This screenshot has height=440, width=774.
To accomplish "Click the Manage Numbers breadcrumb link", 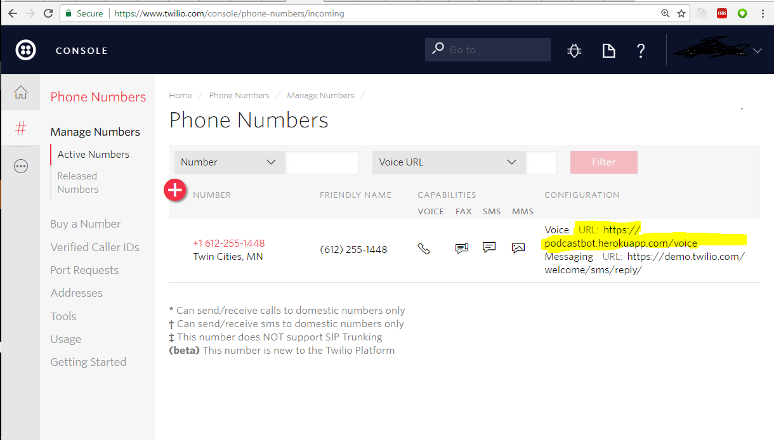I will (x=320, y=95).
